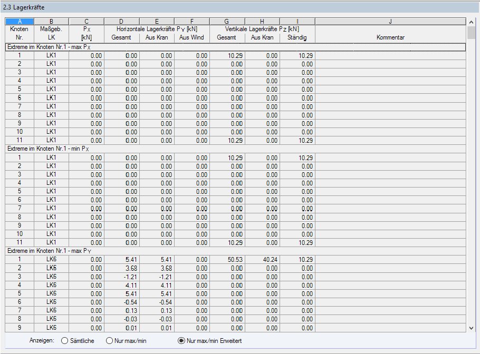Click the scrollbar down arrow
Screen dimensions: 480x354
(471, 328)
